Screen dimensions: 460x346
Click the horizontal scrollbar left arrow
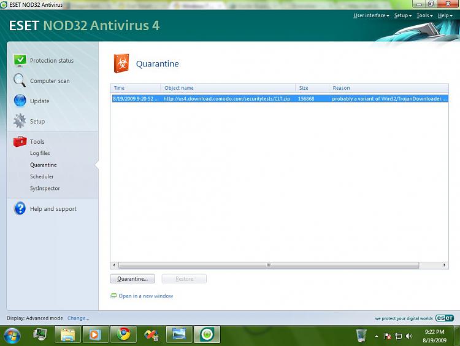coord(115,265)
